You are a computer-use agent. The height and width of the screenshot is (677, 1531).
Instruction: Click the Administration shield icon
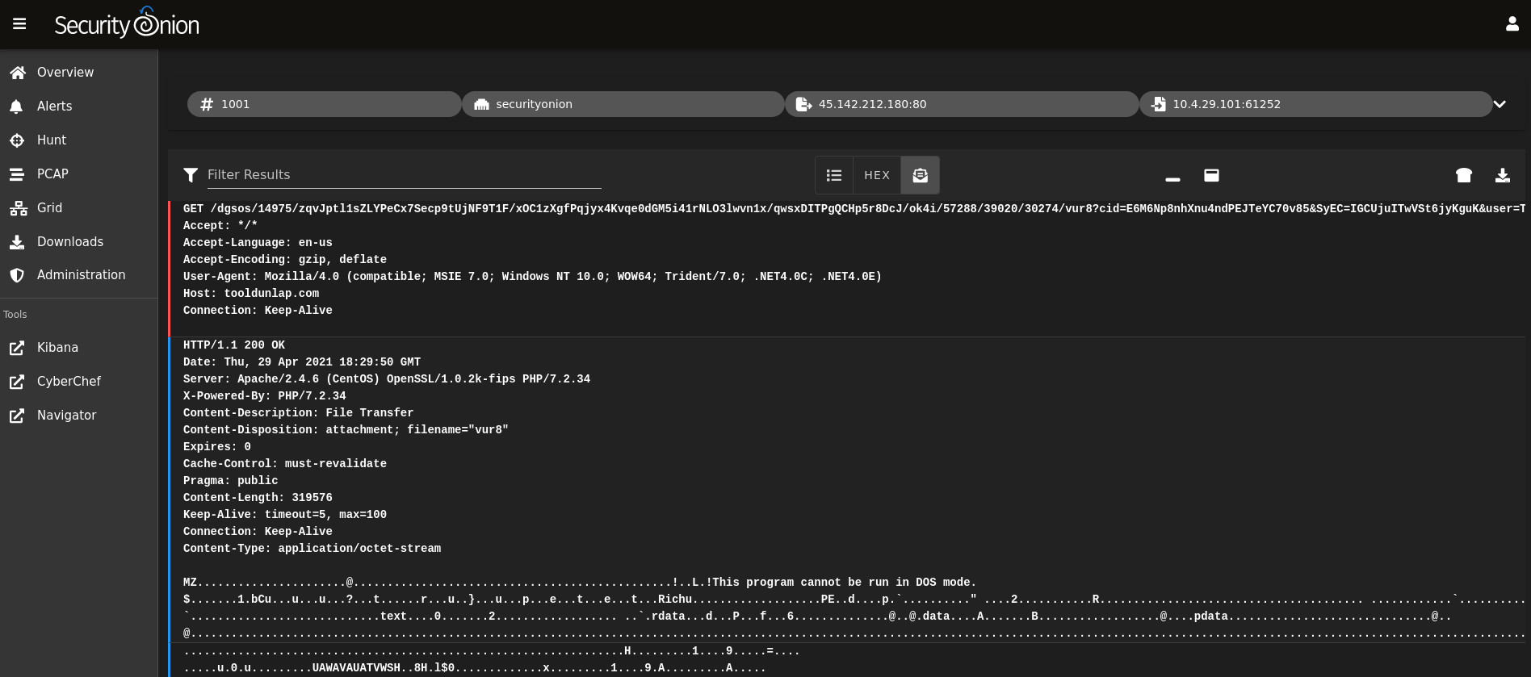click(x=17, y=275)
